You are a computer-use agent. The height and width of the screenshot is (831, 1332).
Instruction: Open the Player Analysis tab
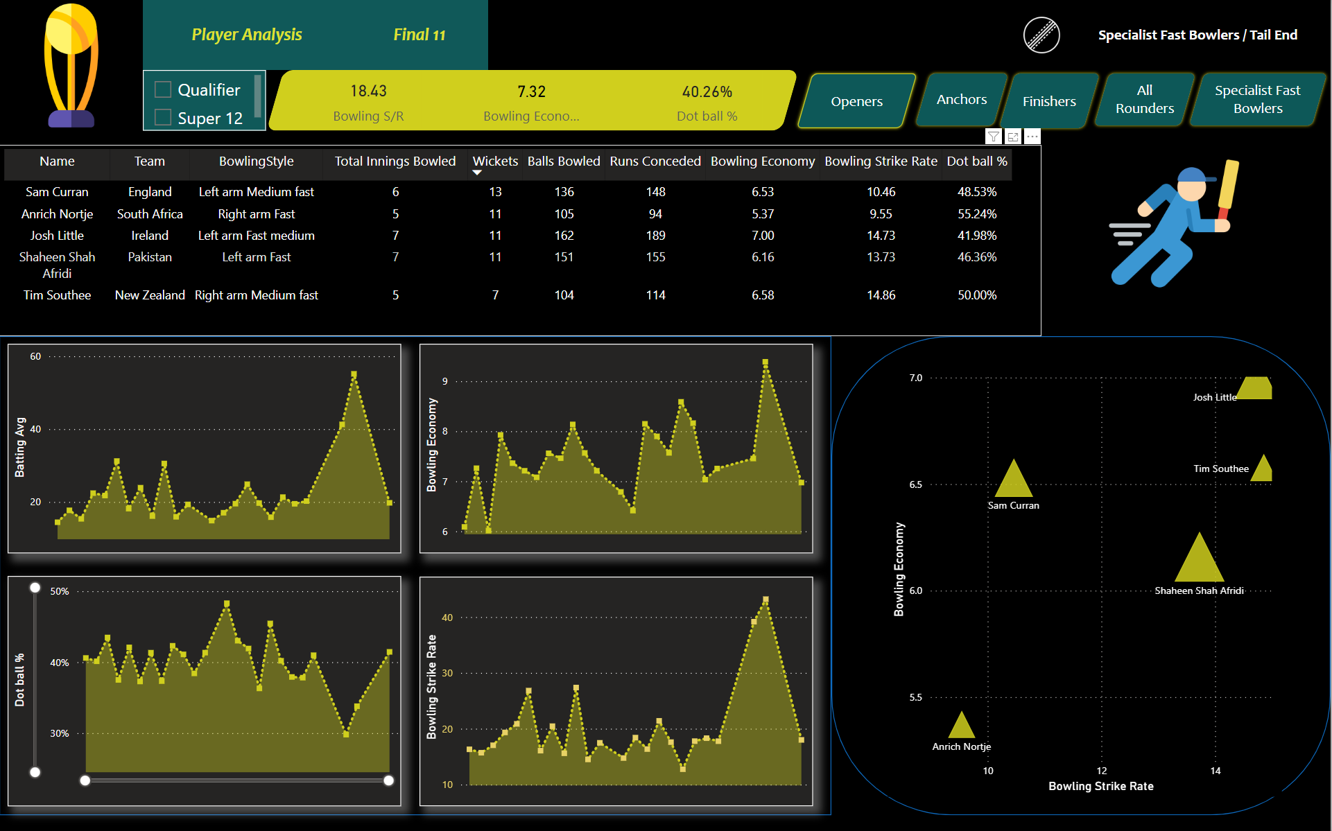click(x=246, y=35)
